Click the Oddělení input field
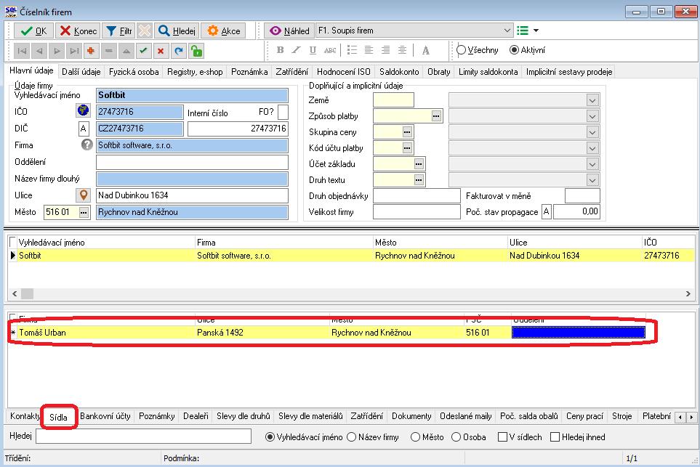The height and width of the screenshot is (467, 700). [192, 162]
